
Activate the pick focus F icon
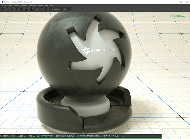[46, 9]
